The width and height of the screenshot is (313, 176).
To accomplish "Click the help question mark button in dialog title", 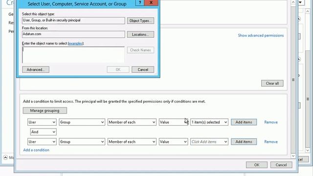I will click(x=139, y=2).
